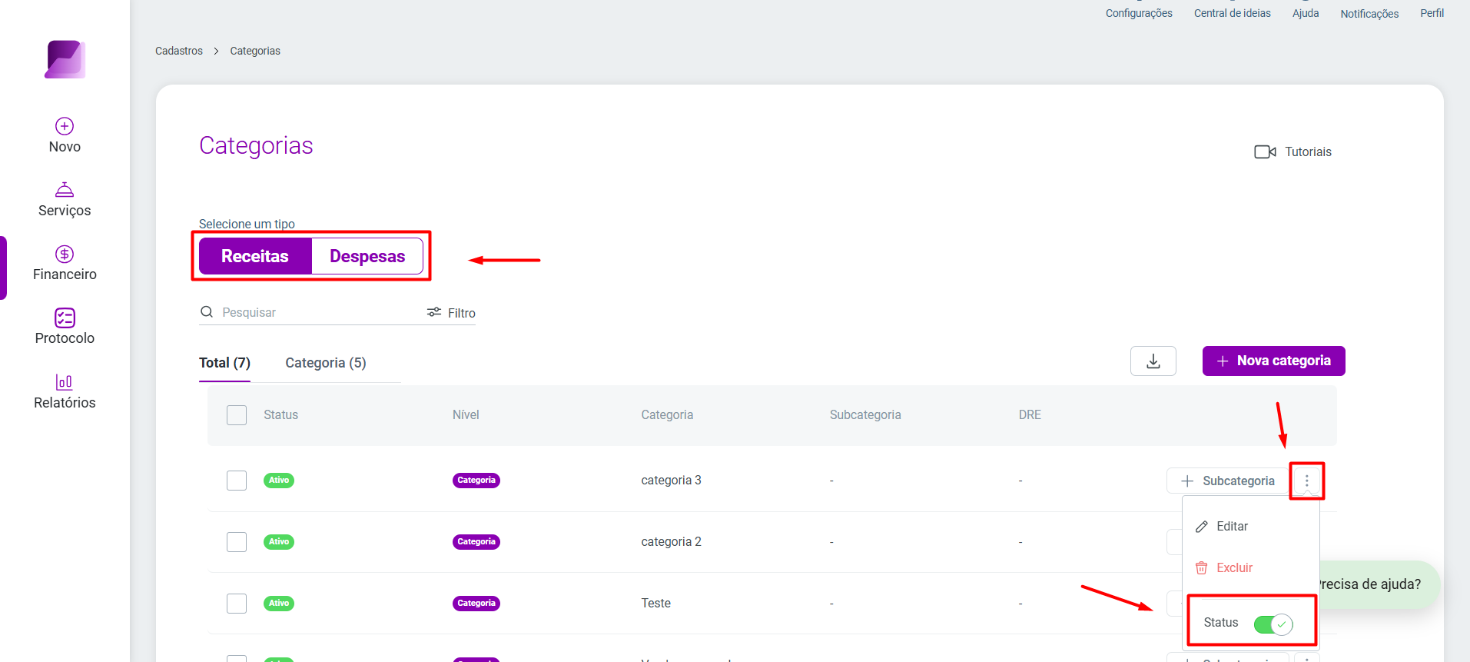Viewport: 1470px width, 662px height.
Task: Go to Cadastros breadcrumb
Action: (179, 51)
